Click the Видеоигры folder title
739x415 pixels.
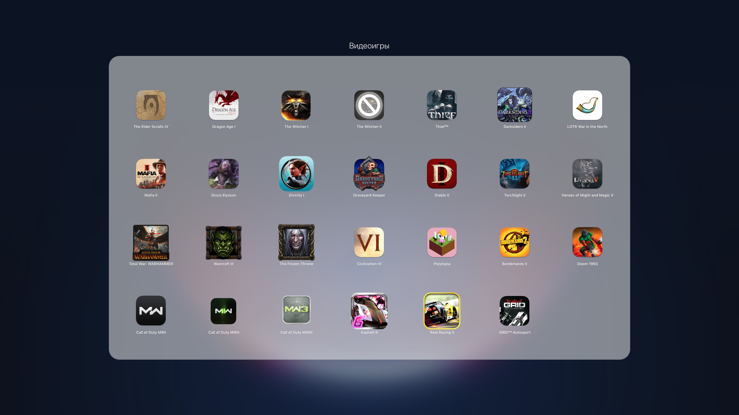pos(369,46)
